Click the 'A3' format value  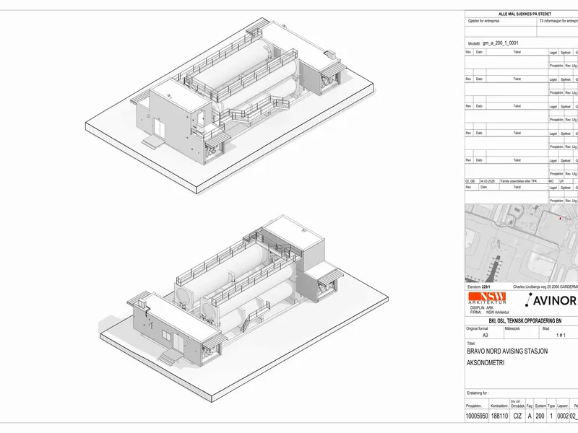(485, 335)
